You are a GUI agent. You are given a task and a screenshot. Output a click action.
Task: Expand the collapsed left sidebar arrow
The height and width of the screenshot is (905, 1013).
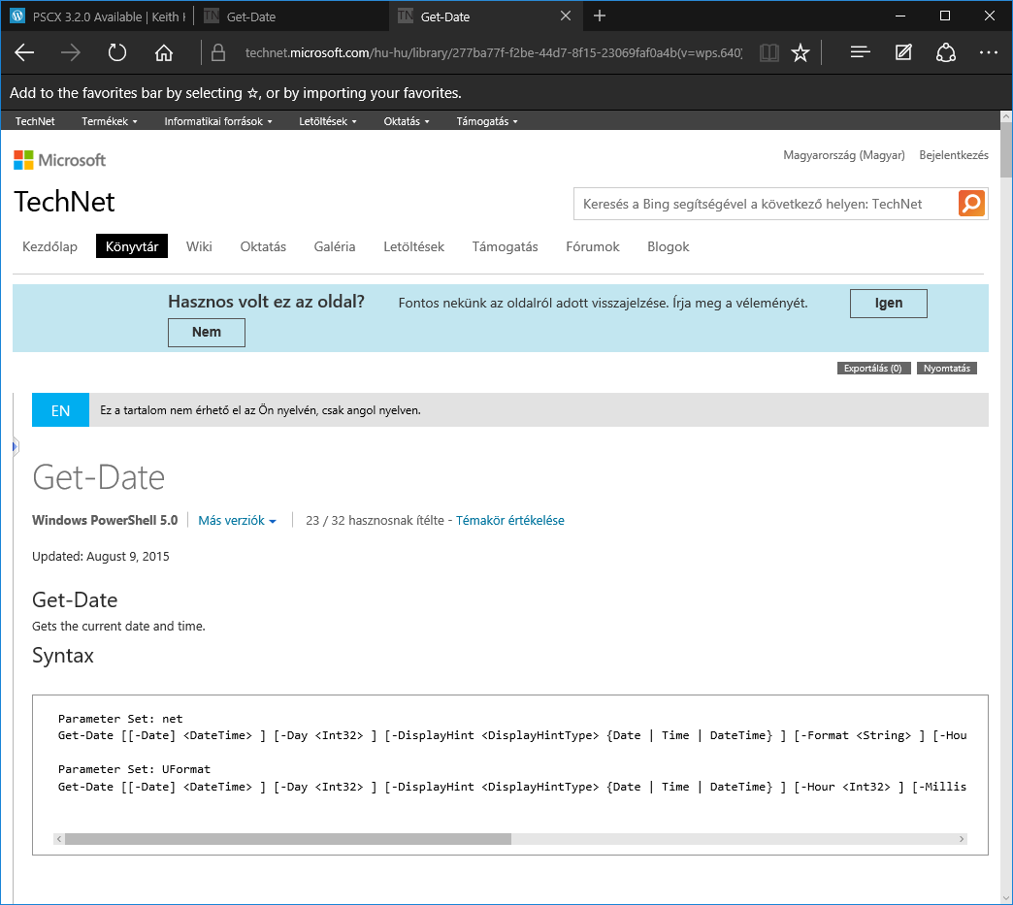pyautogui.click(x=16, y=446)
